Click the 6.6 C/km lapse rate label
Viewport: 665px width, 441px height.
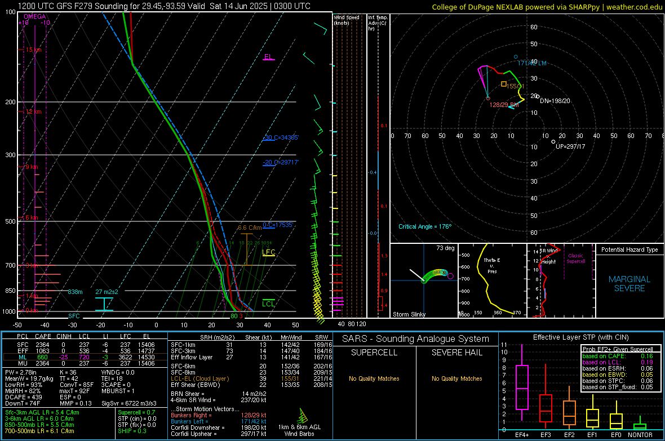pyautogui.click(x=250, y=228)
